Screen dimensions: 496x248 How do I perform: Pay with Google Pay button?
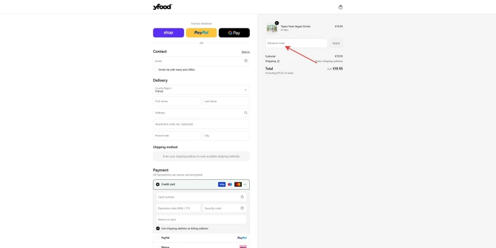tap(234, 33)
